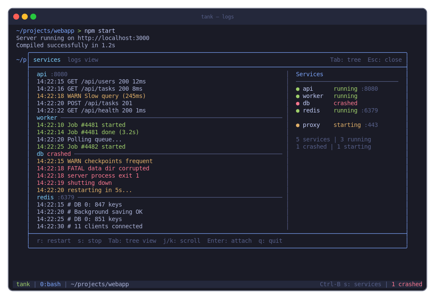This screenshot has height=299, width=435.
Task: Click the 'Enter: attach' shortcut
Action: point(229,241)
